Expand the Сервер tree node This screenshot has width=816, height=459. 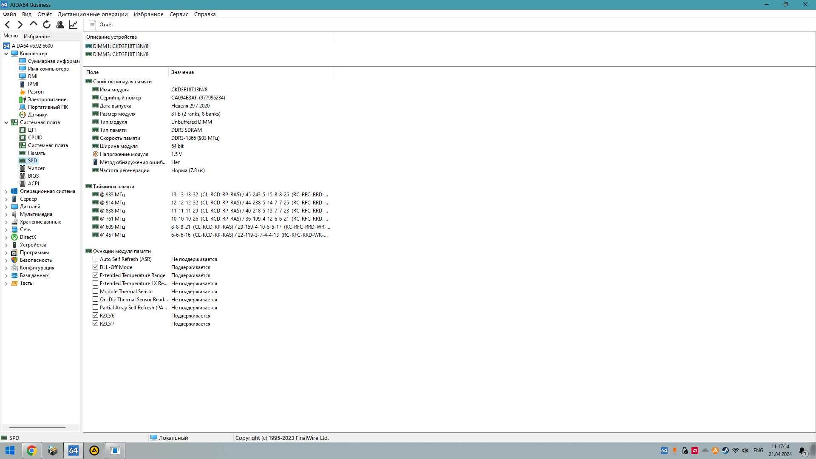pos(6,199)
